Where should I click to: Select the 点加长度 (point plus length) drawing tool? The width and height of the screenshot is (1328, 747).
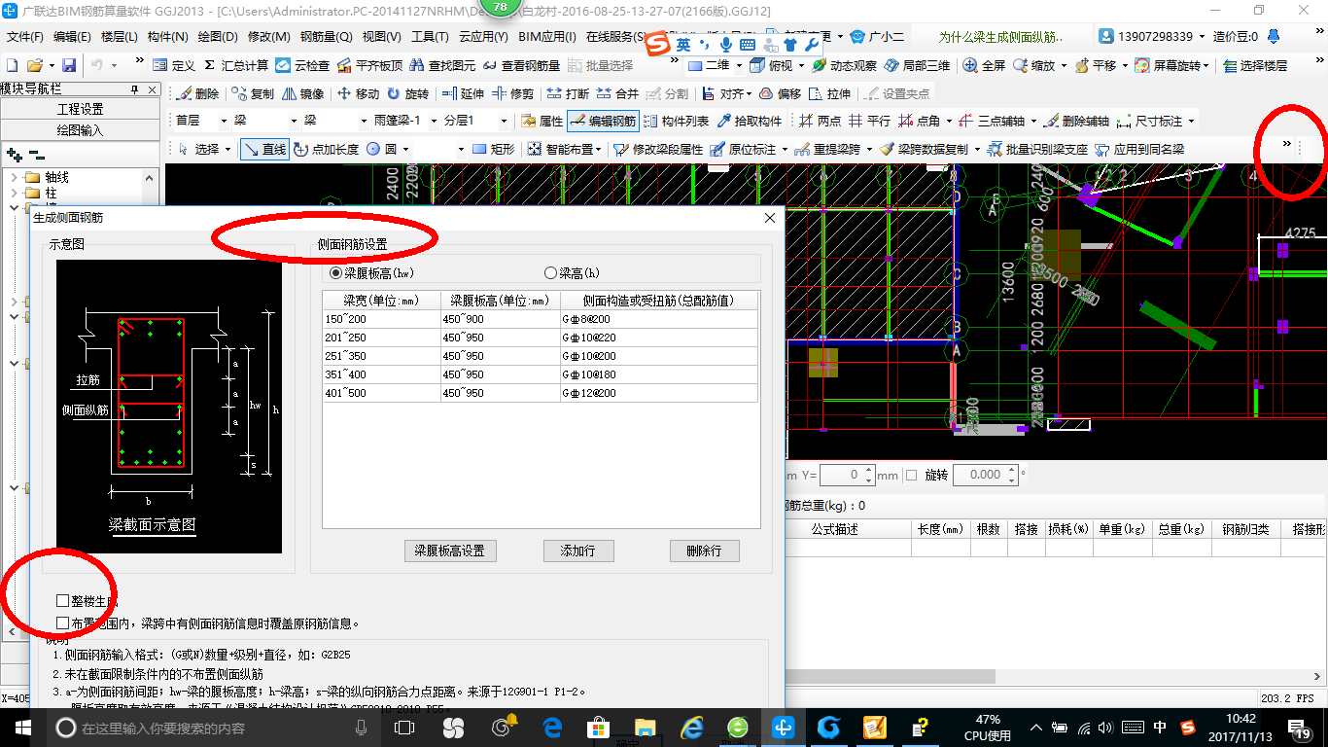(326, 149)
